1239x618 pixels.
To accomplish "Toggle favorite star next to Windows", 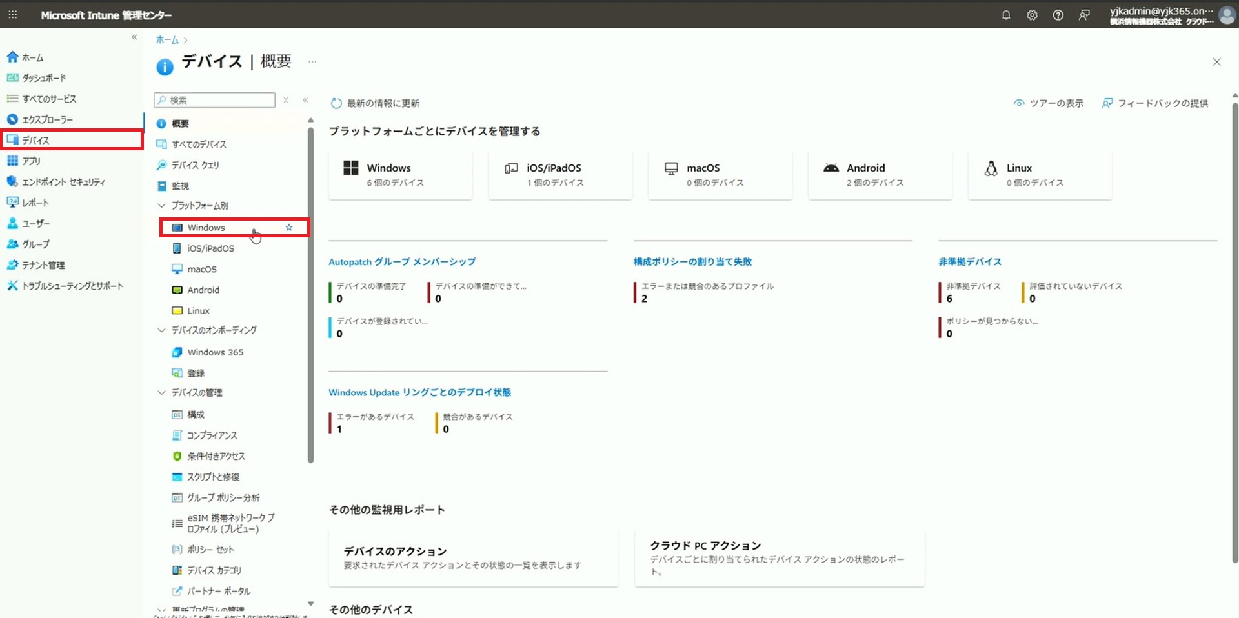I will click(x=289, y=228).
